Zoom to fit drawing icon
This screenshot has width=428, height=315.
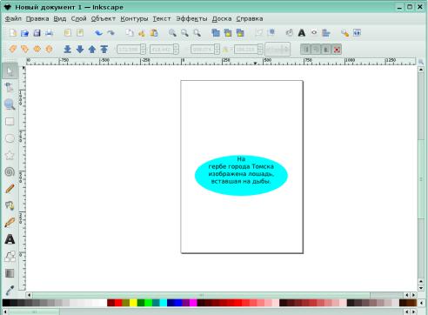point(184,33)
